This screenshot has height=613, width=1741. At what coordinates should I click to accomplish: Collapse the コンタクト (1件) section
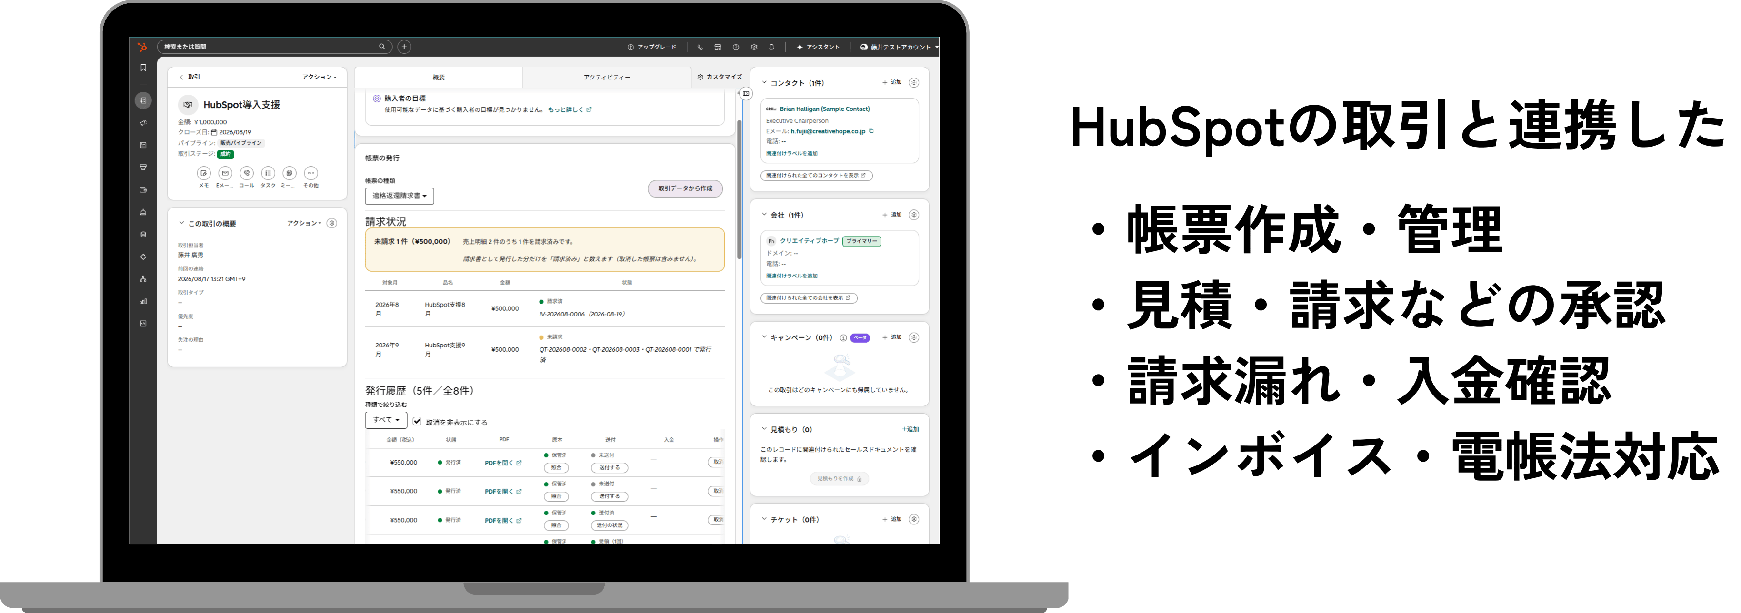tap(764, 82)
